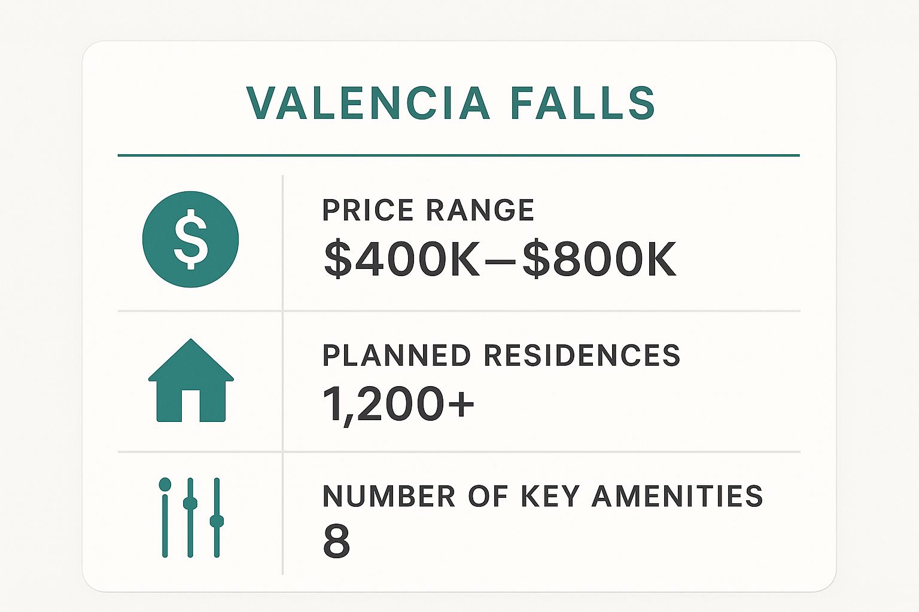919x612 pixels.
Task: Click the door of the house icon
Action: pyautogui.click(x=191, y=405)
